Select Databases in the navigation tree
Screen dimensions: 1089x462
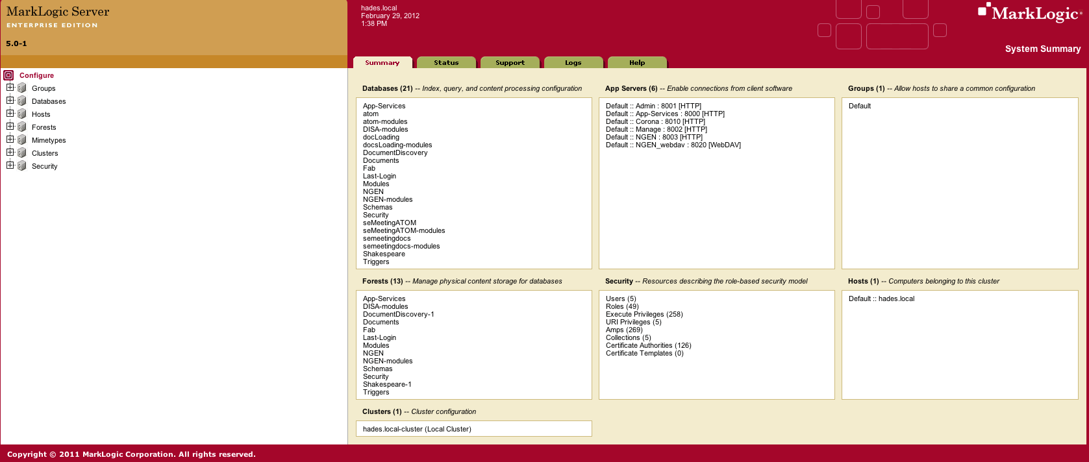[49, 101]
